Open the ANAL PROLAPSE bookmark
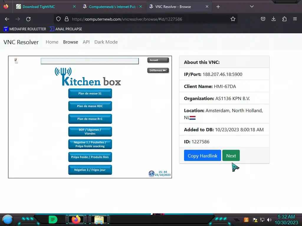The width and height of the screenshot is (302, 226). (x=66, y=29)
